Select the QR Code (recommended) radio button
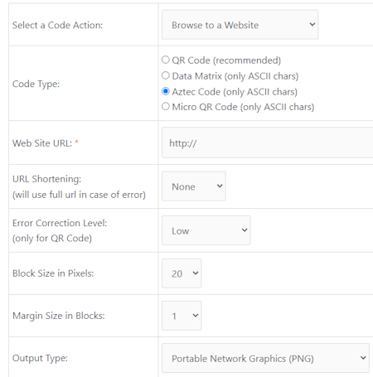The width and height of the screenshot is (373, 377). point(166,60)
